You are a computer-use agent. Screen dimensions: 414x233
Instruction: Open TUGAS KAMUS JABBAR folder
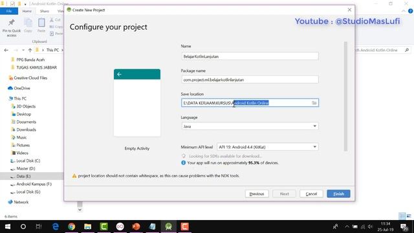[x=36, y=67]
